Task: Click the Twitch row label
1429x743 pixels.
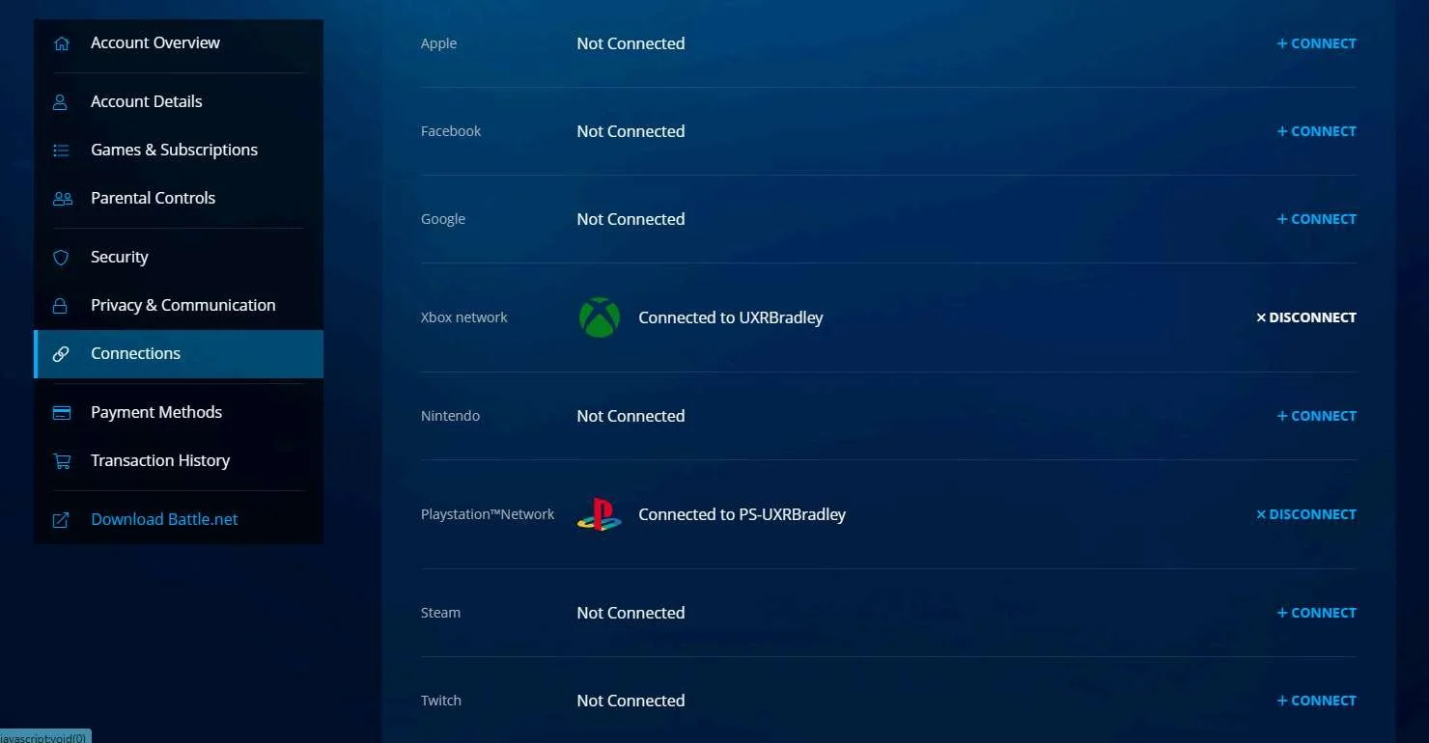Action: 441,701
